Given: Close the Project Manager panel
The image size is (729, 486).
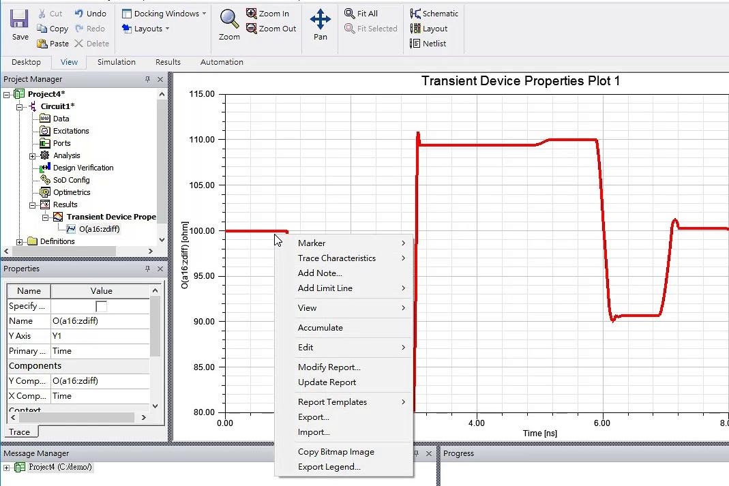Looking at the screenshot, I should pyautogui.click(x=160, y=80).
